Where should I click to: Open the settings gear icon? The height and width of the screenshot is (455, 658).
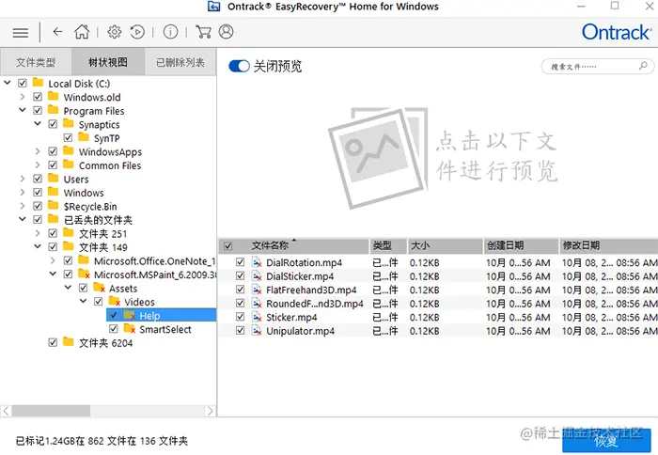[x=114, y=32]
